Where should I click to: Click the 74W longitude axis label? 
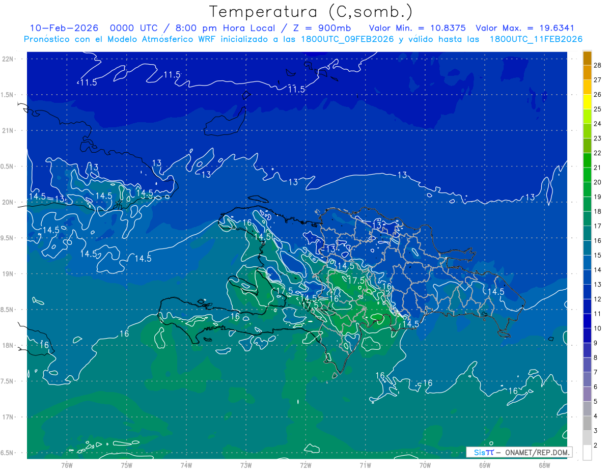[x=186, y=465]
